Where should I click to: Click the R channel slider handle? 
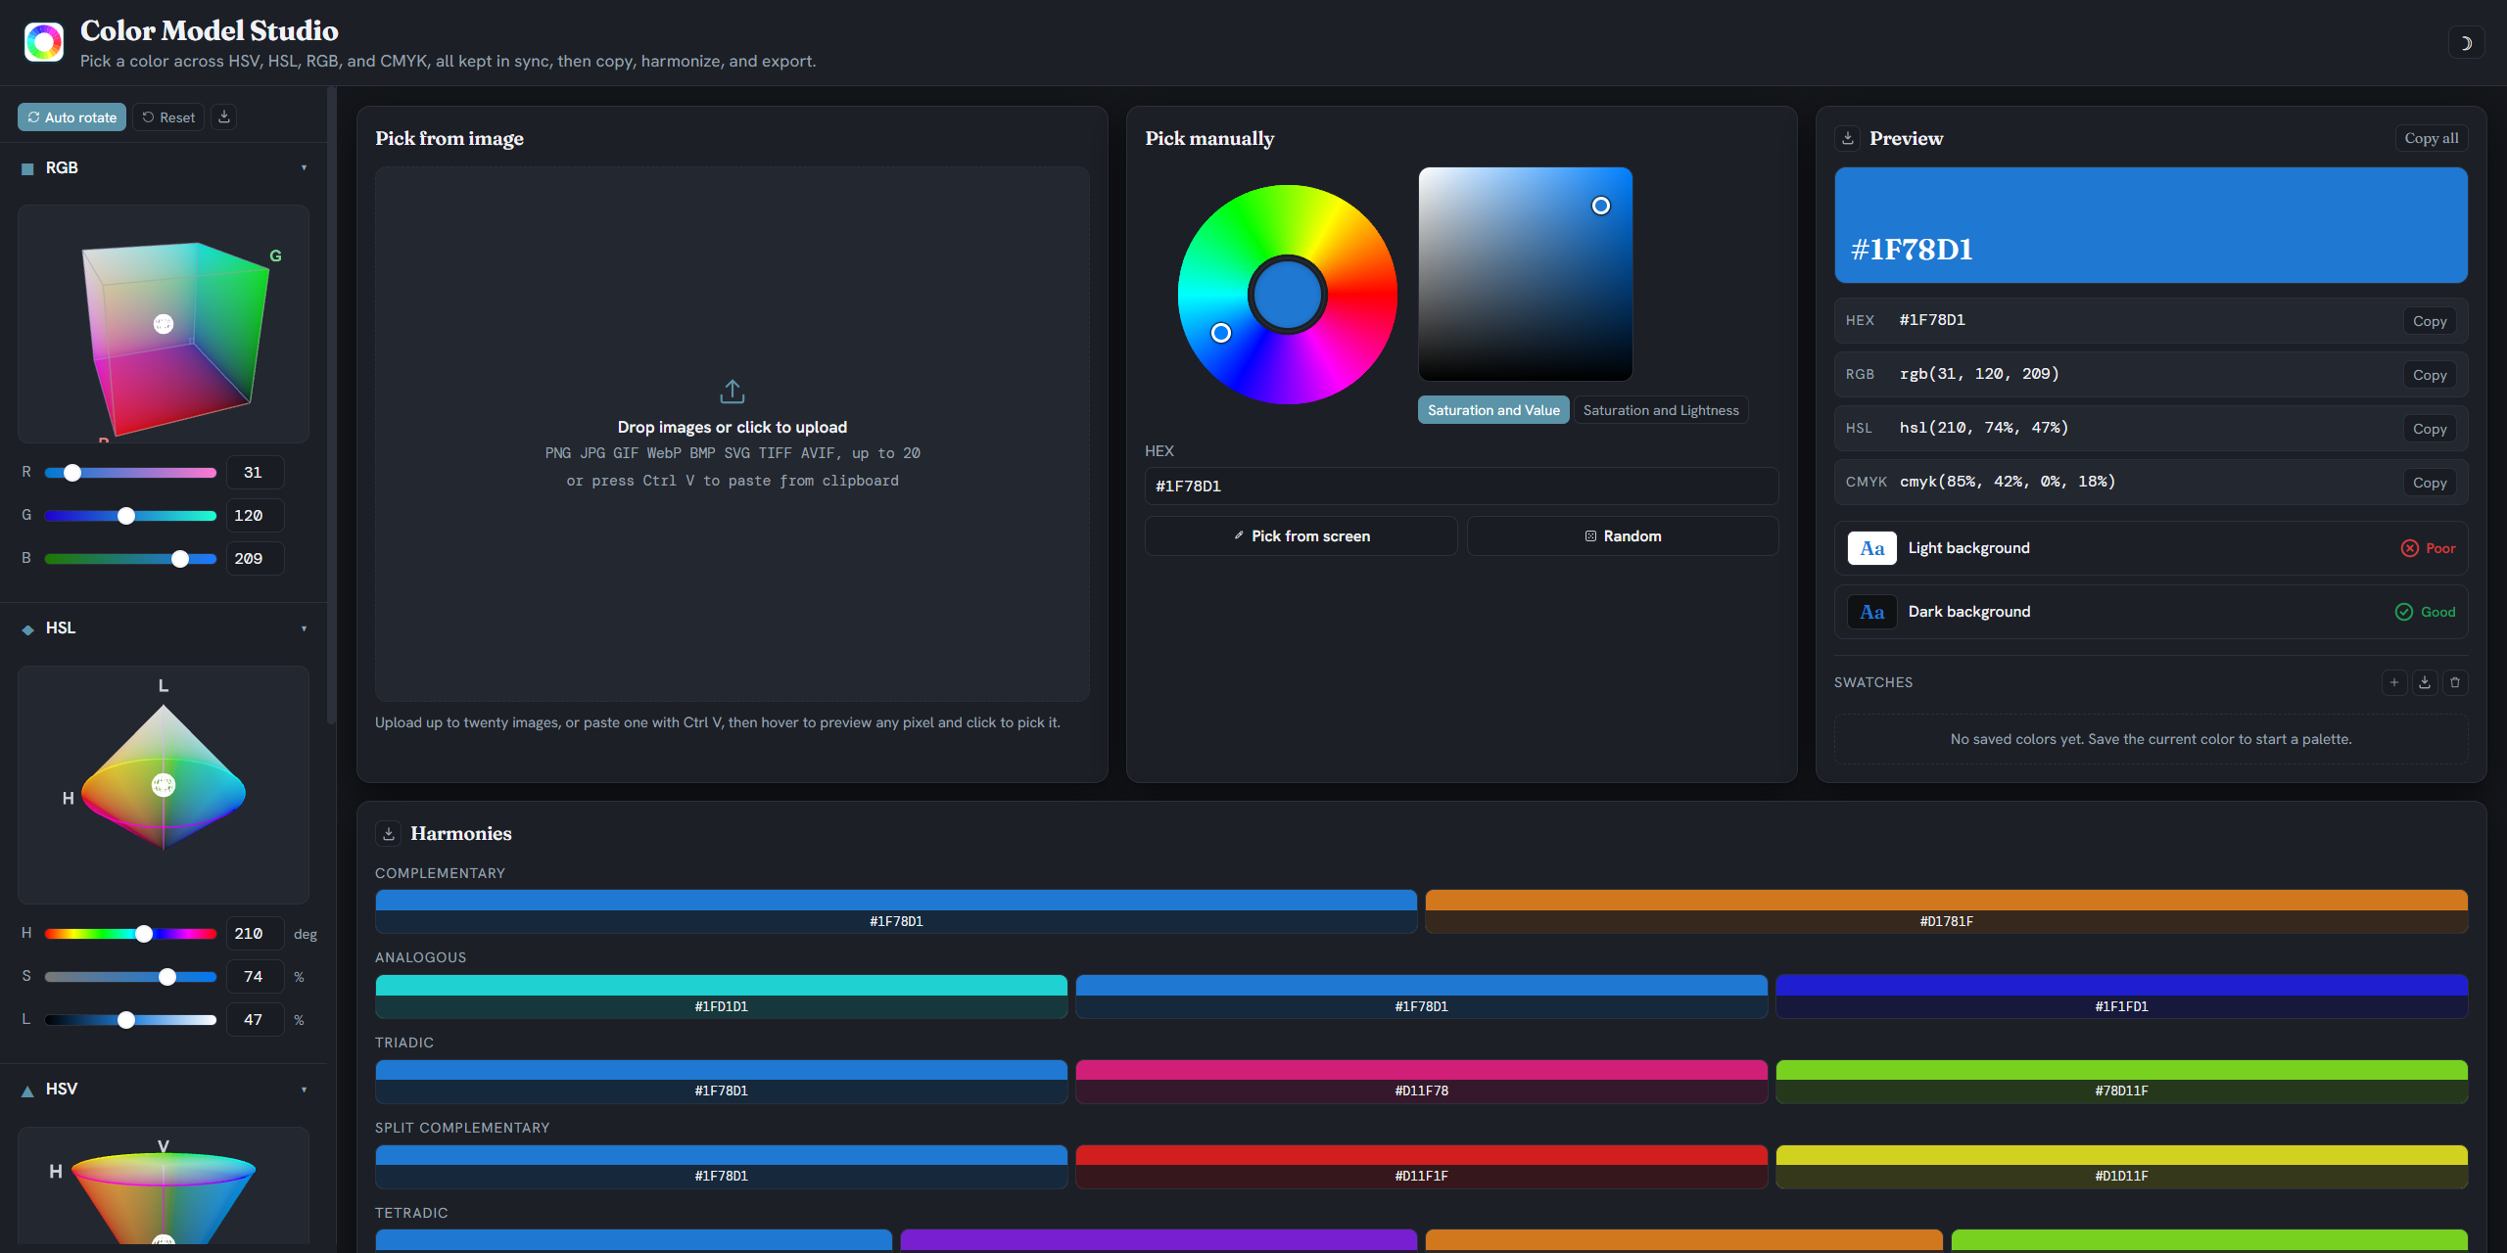tap(72, 473)
